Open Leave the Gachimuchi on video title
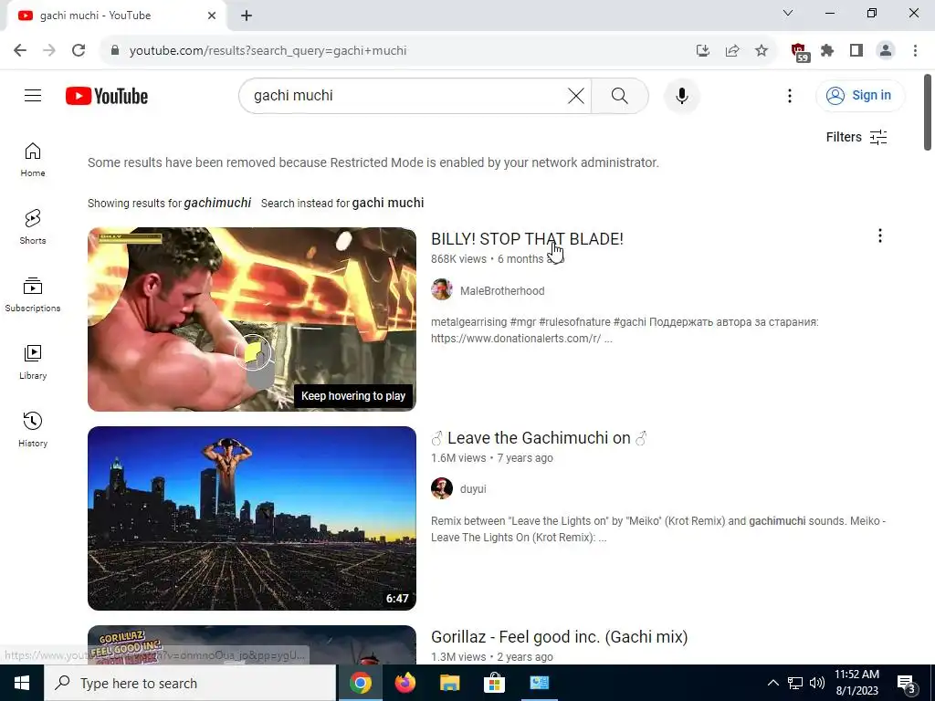The image size is (935, 701). (x=539, y=438)
